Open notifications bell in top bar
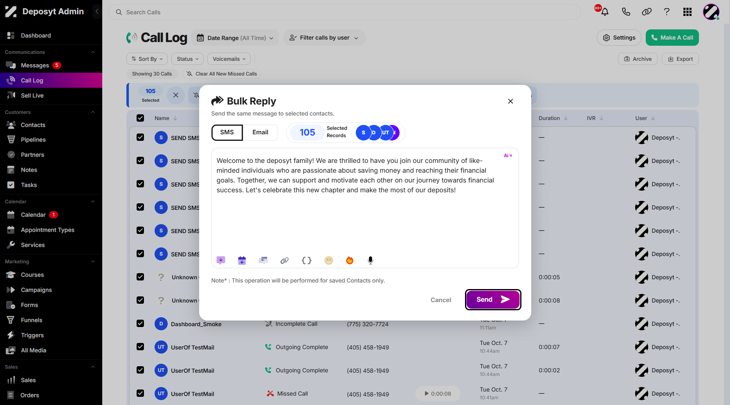Image resolution: width=730 pixels, height=405 pixels. (x=605, y=12)
